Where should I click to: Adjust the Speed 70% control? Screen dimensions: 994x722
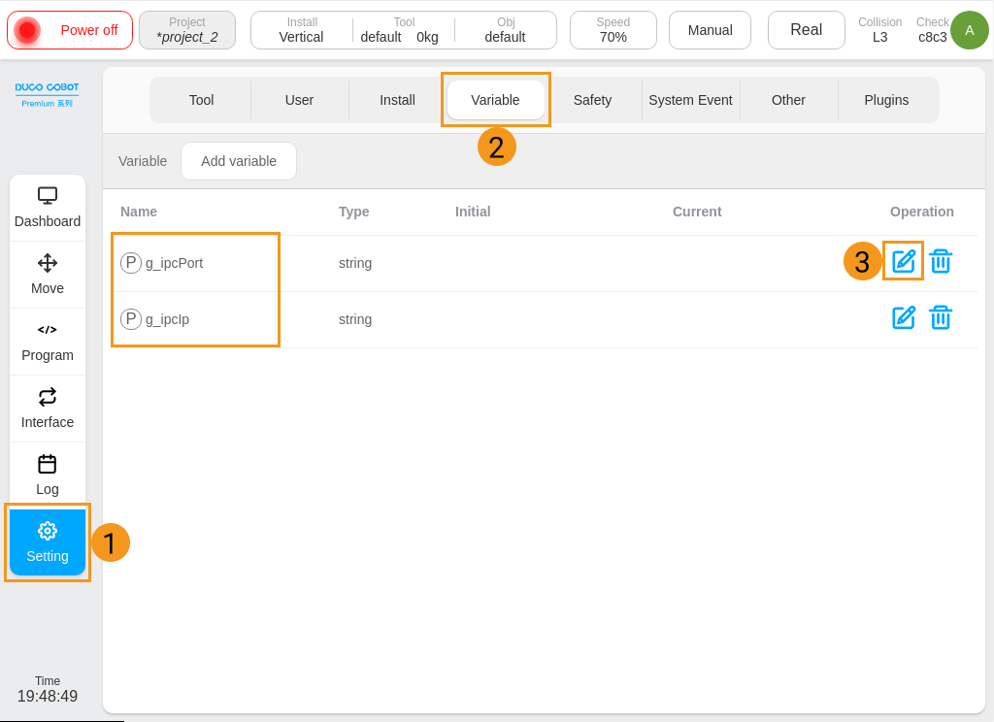[613, 29]
